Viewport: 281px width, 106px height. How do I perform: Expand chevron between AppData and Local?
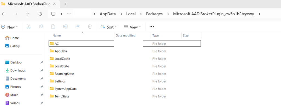coord(121,14)
